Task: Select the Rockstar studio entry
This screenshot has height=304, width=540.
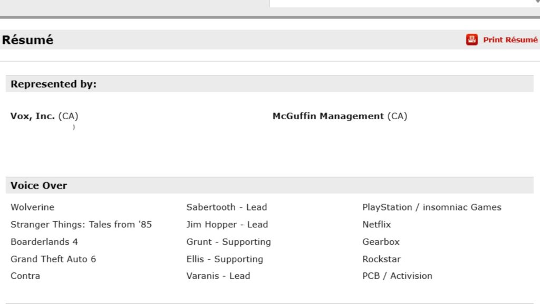Action: tap(382, 259)
